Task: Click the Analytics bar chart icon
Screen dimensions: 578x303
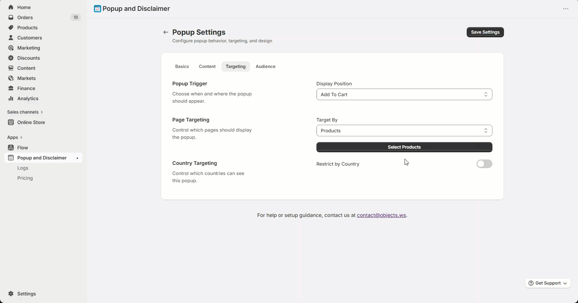Action: click(11, 98)
